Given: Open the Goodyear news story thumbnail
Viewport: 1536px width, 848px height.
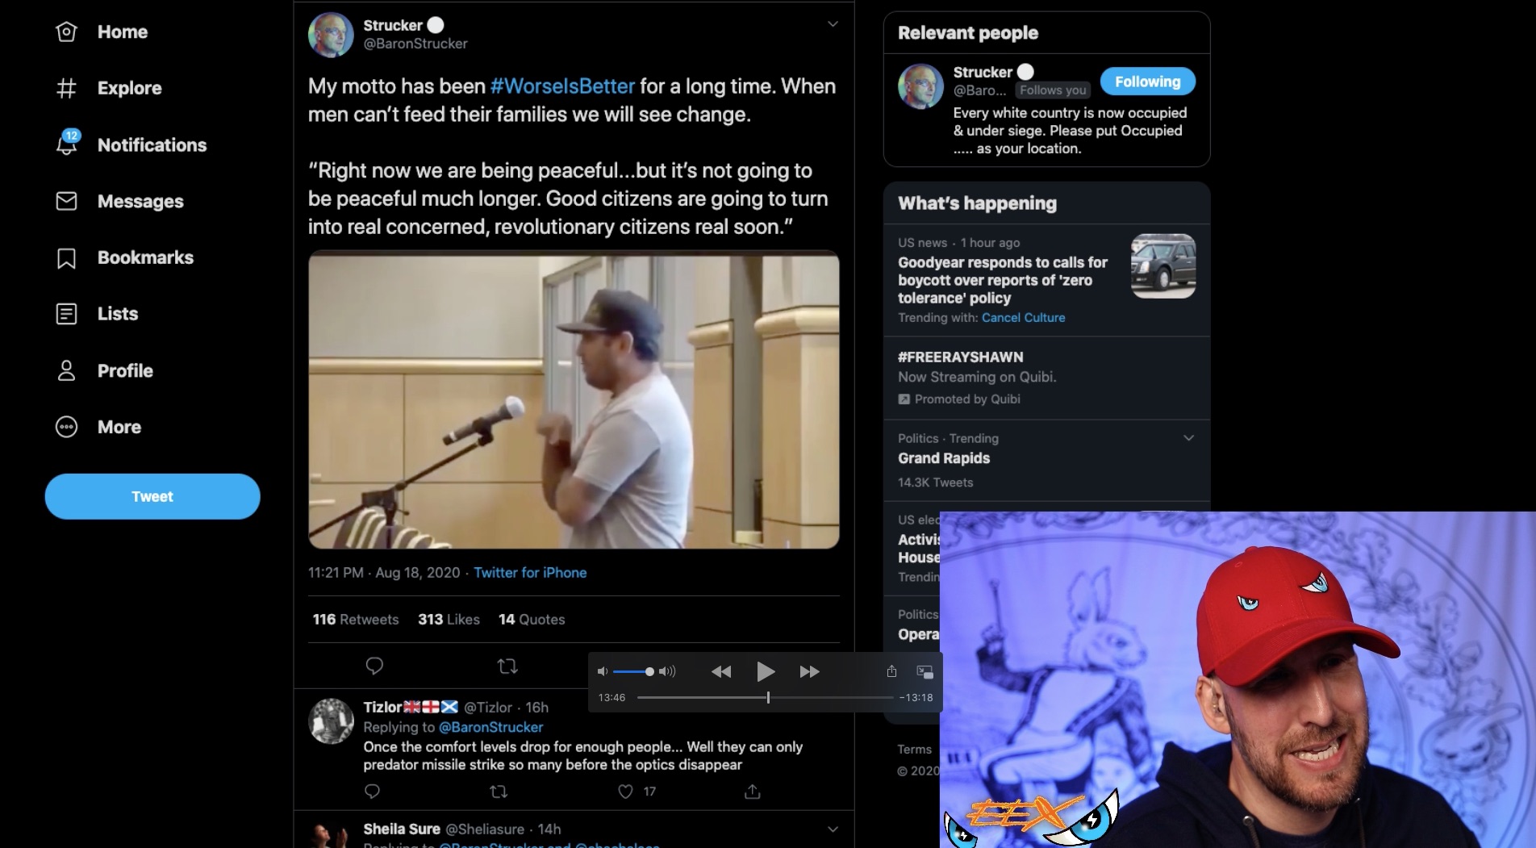Looking at the screenshot, I should [1163, 266].
